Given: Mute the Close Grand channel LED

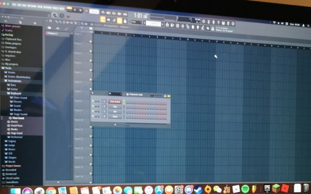Looking at the screenshot, I should [93, 101].
